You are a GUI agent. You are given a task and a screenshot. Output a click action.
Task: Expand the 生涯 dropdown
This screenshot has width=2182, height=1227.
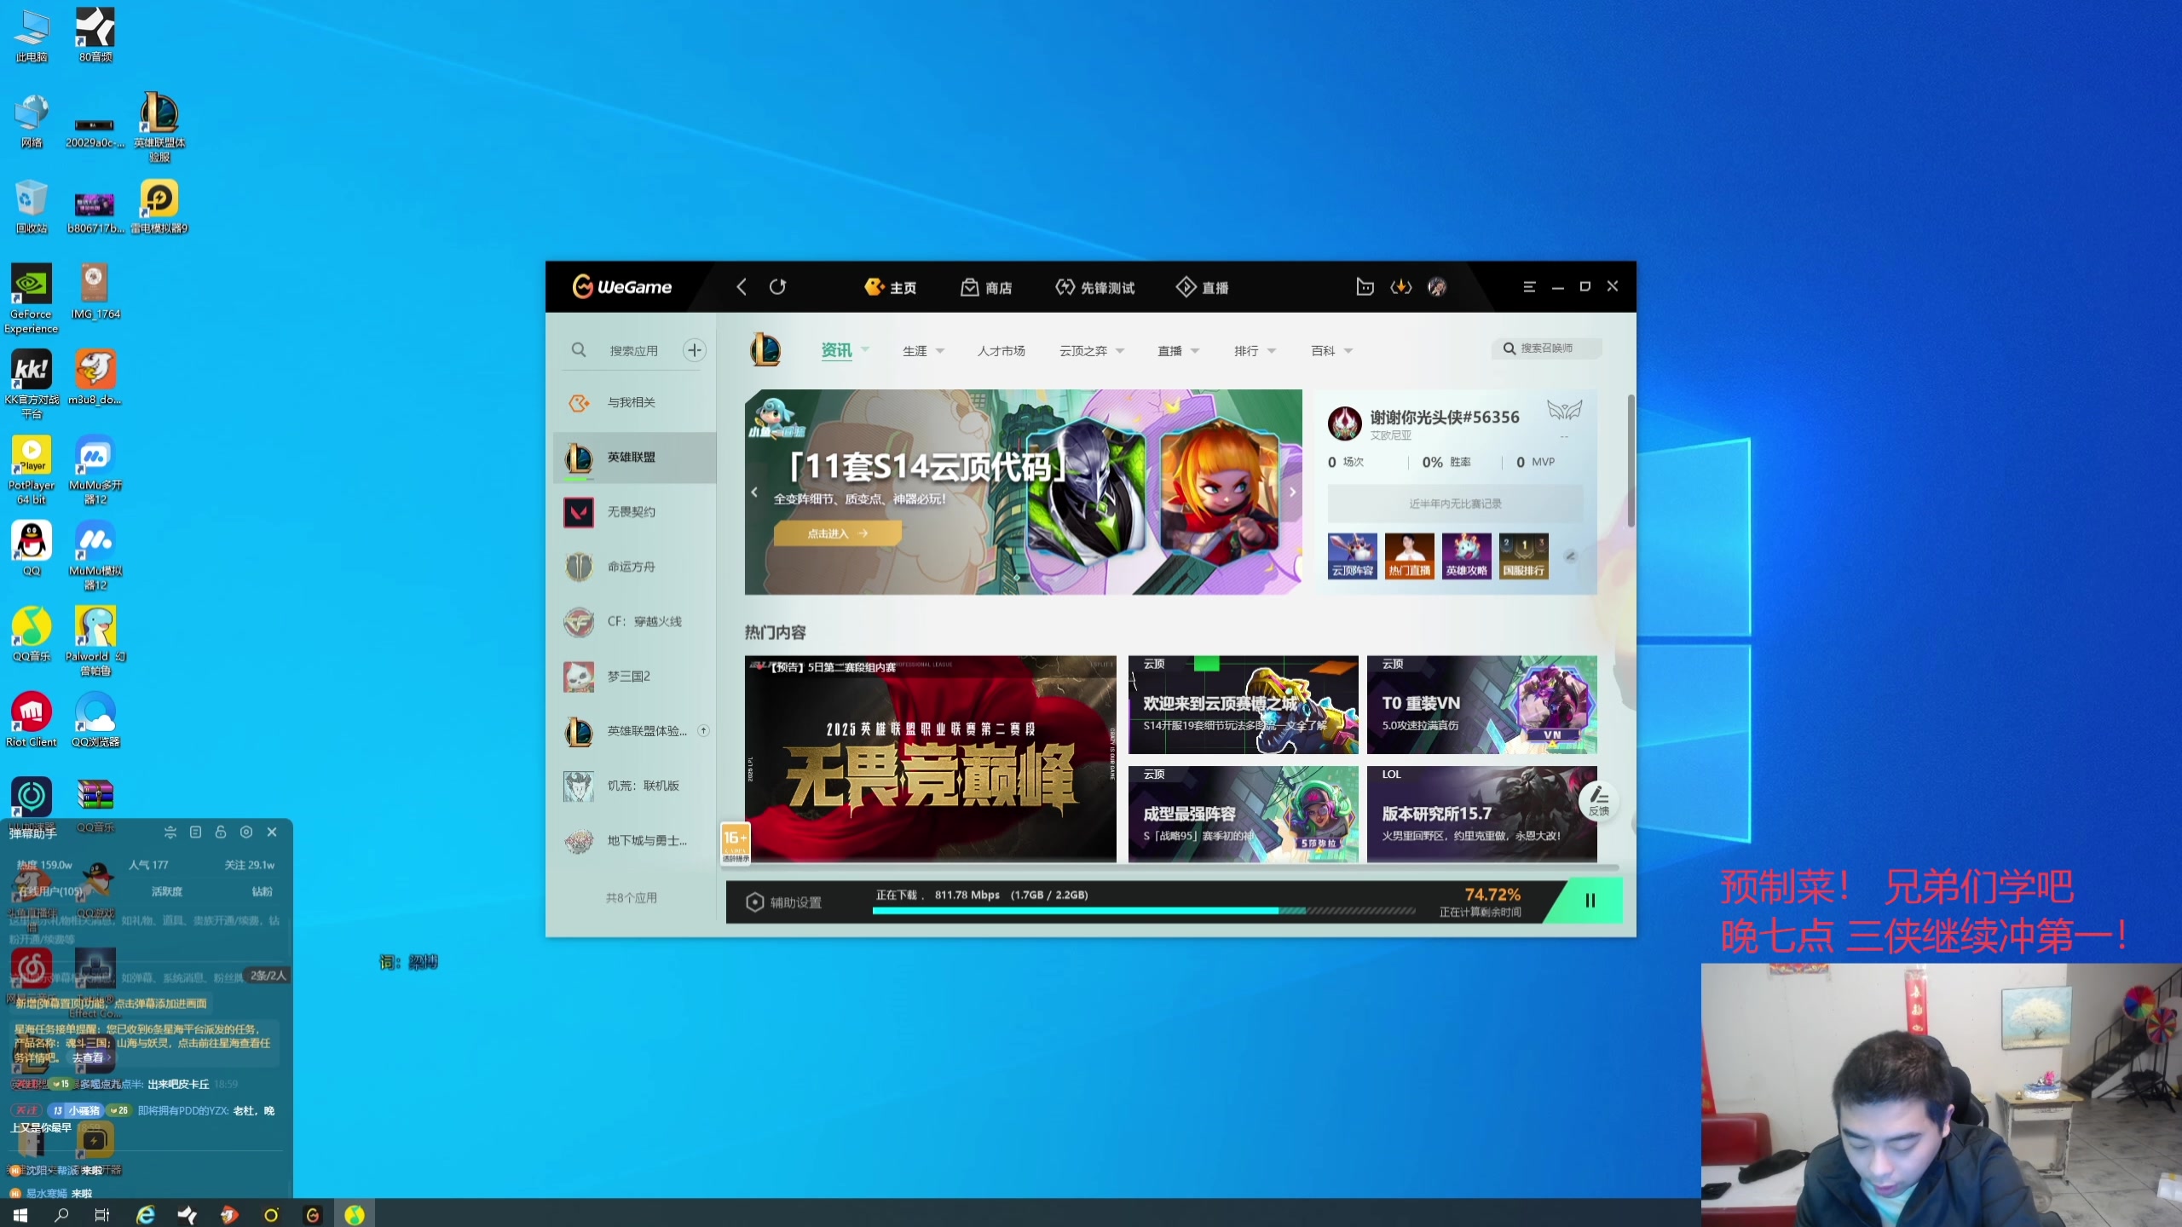point(940,351)
